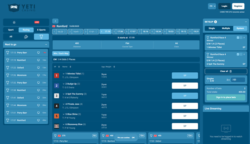
Task: Go to sportsbook home via house icon
Action: pos(14,22)
